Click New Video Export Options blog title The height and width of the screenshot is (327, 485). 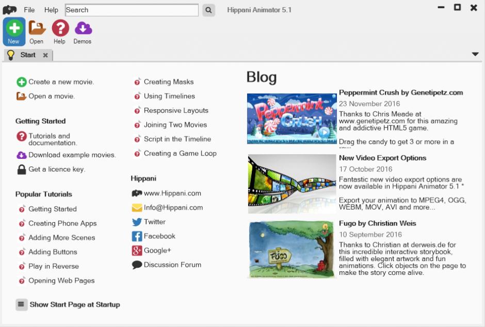(x=383, y=158)
